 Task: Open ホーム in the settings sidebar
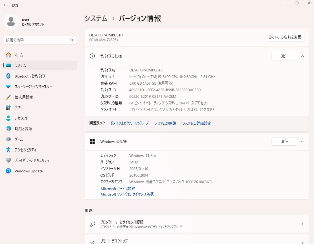click(x=40, y=55)
